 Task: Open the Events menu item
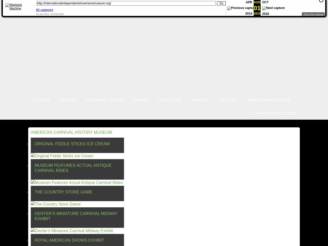141,100
